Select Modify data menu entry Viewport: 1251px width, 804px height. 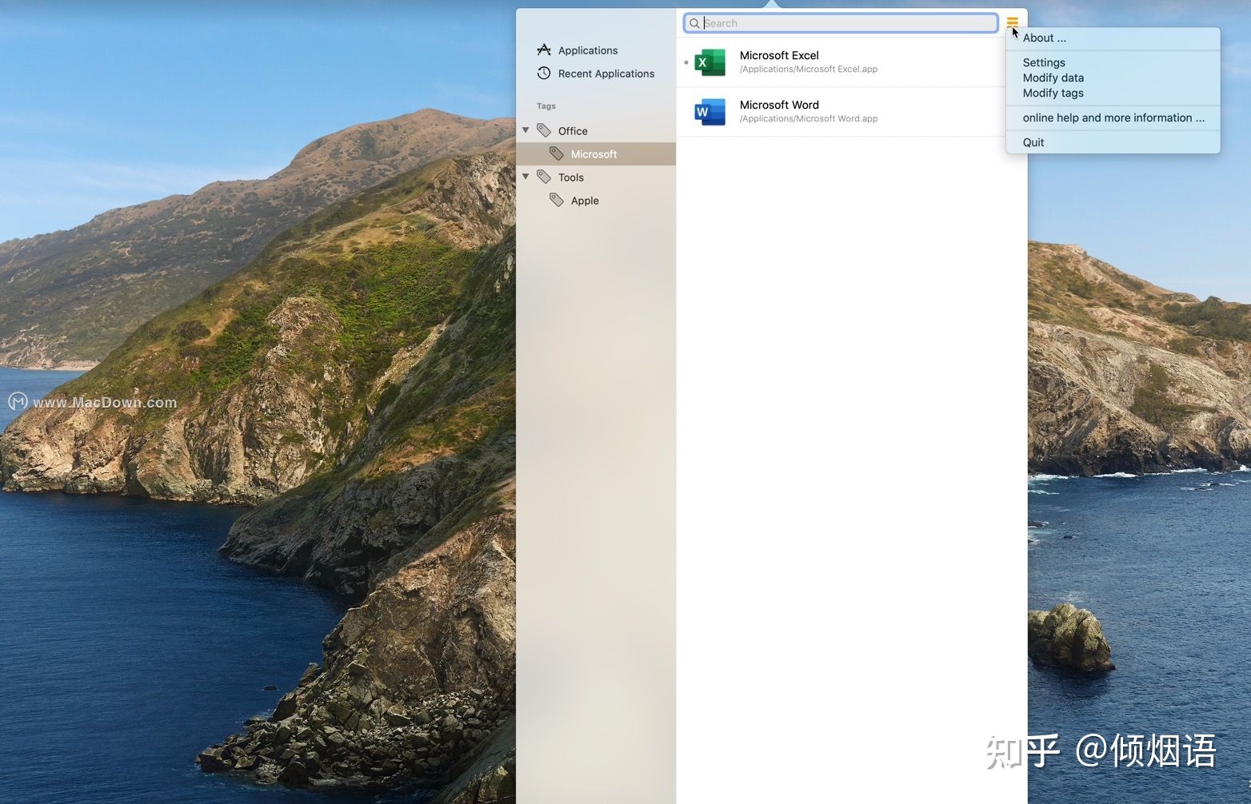click(1053, 78)
